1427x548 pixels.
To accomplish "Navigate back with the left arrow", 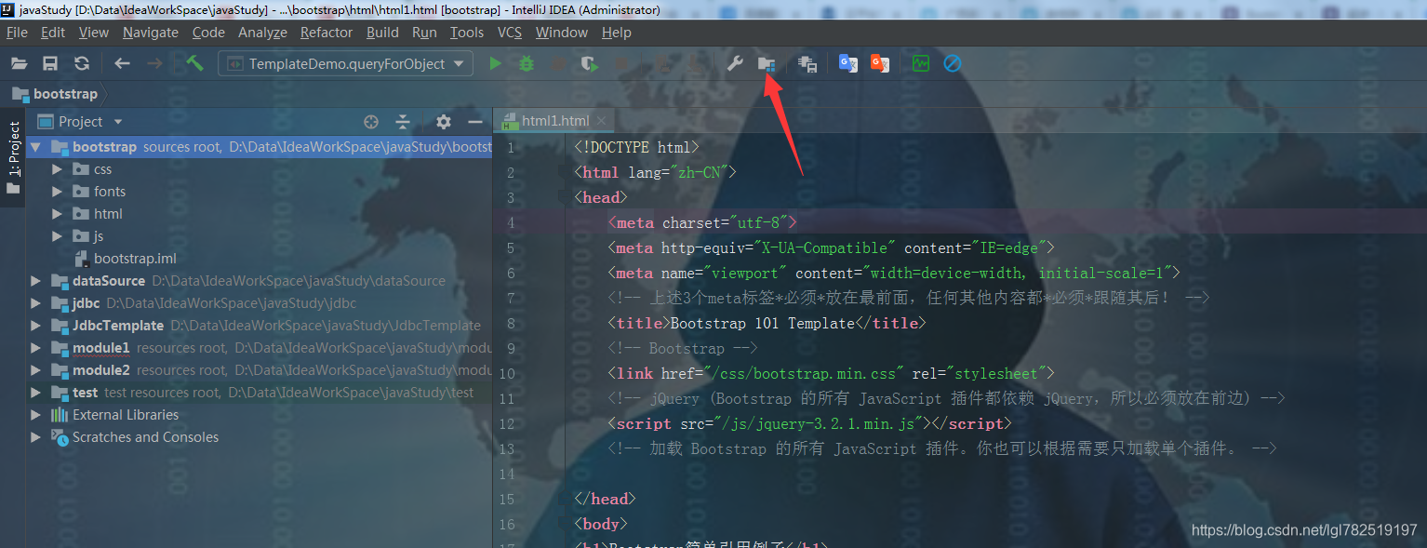I will 122,63.
